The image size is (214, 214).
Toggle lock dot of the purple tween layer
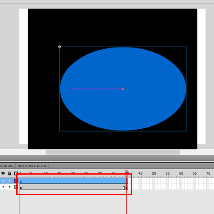9,181
